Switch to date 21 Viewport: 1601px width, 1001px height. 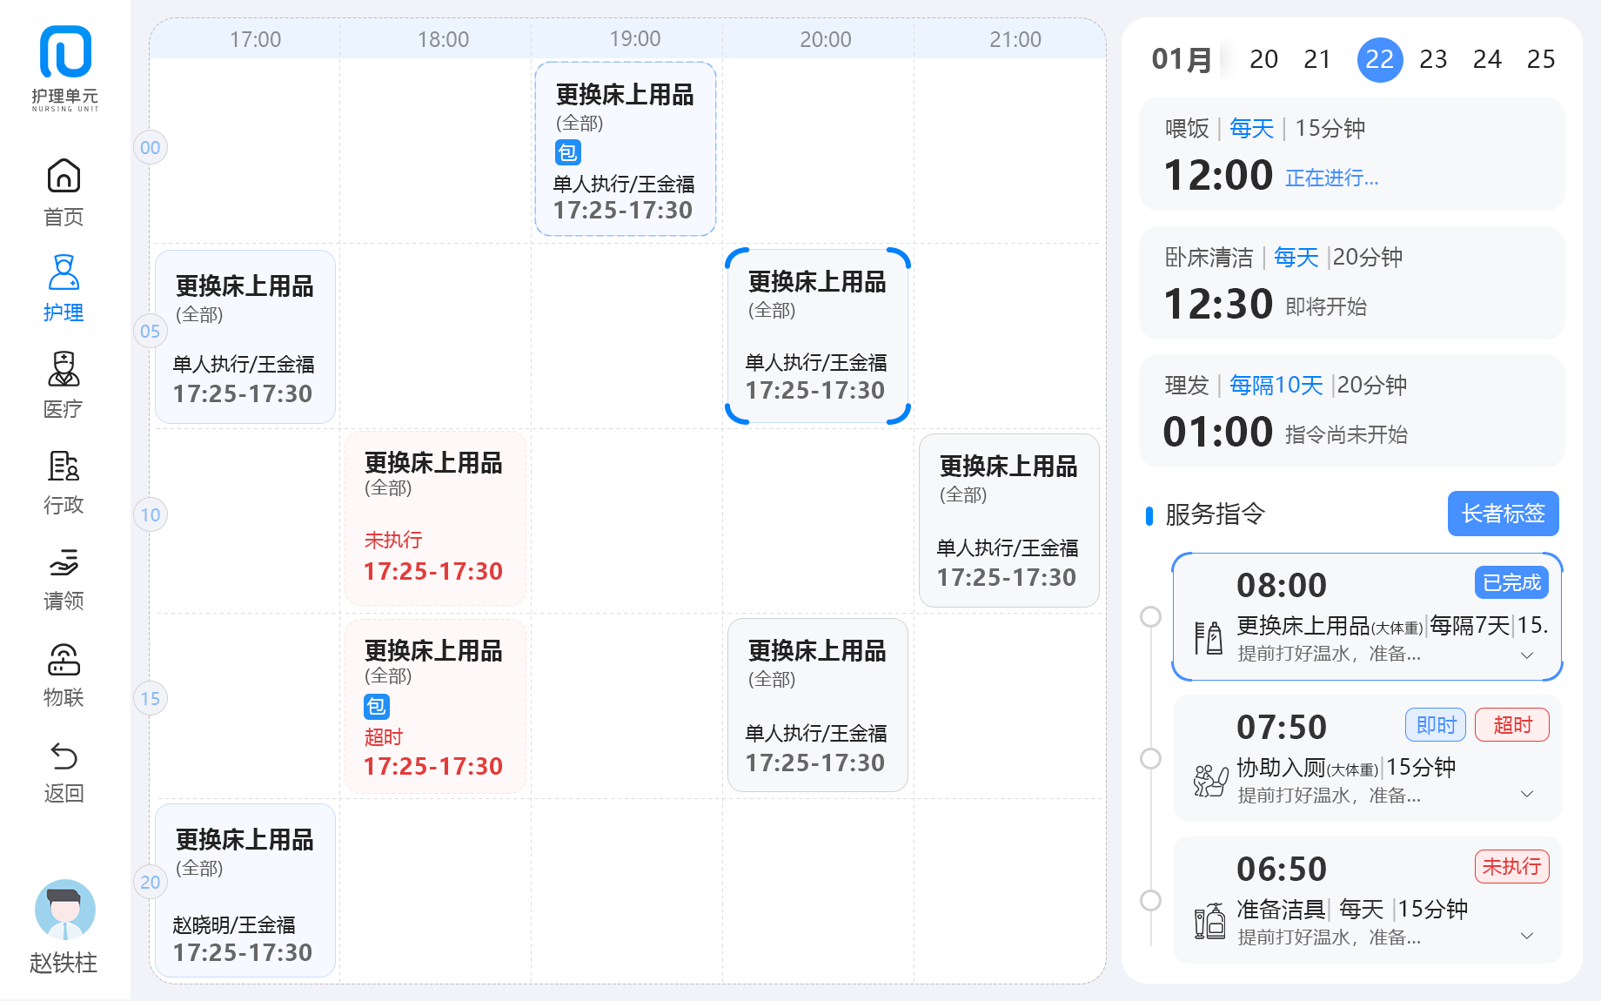(1317, 59)
